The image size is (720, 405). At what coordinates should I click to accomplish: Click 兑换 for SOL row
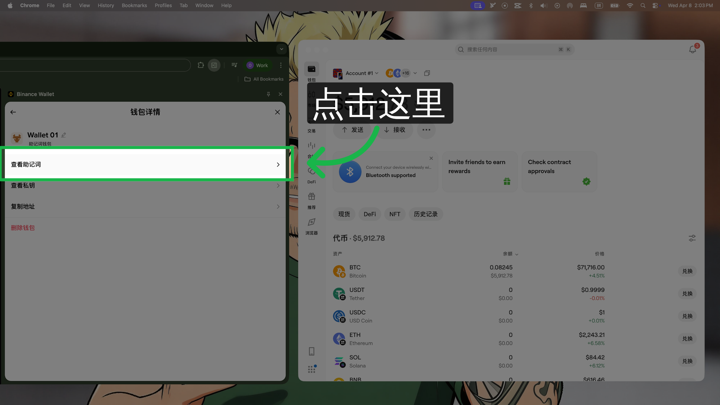(x=687, y=361)
